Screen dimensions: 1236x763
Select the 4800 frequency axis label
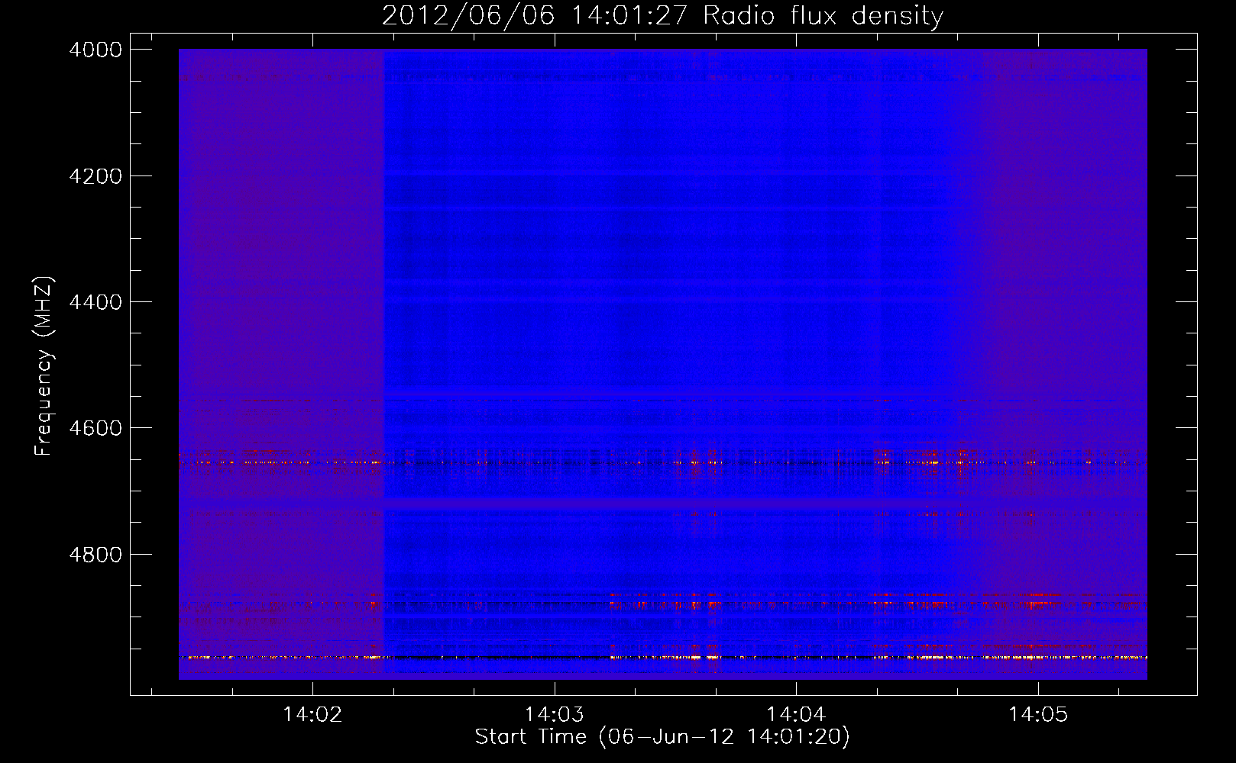tap(95, 554)
